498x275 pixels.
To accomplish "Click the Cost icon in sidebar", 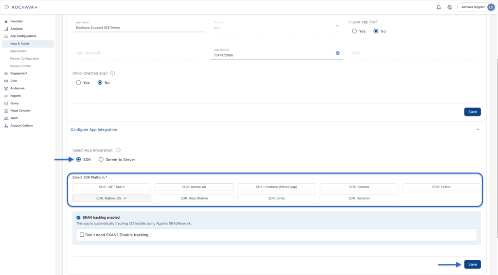I will (6, 81).
